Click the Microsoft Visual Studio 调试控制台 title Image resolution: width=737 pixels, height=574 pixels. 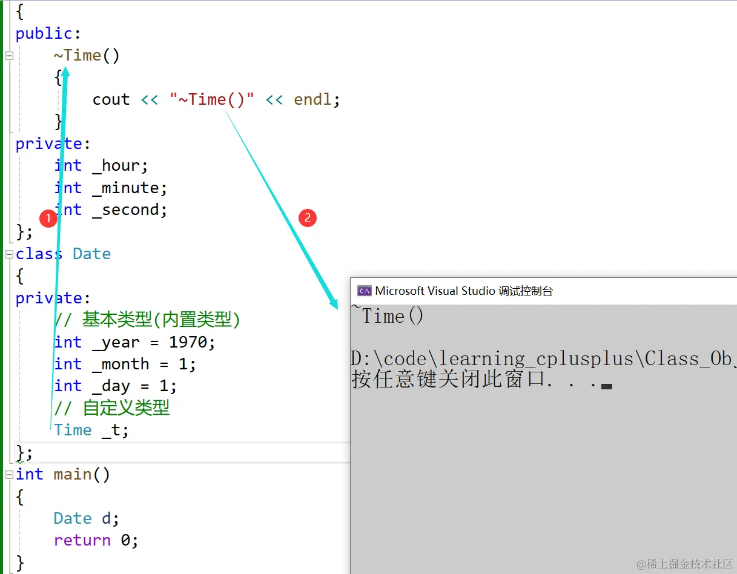pos(464,291)
